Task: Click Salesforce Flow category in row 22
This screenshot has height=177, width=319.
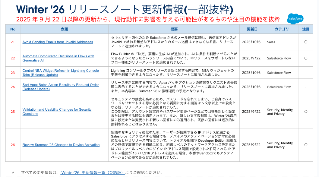Action: pyautogui.click(x=279, y=58)
